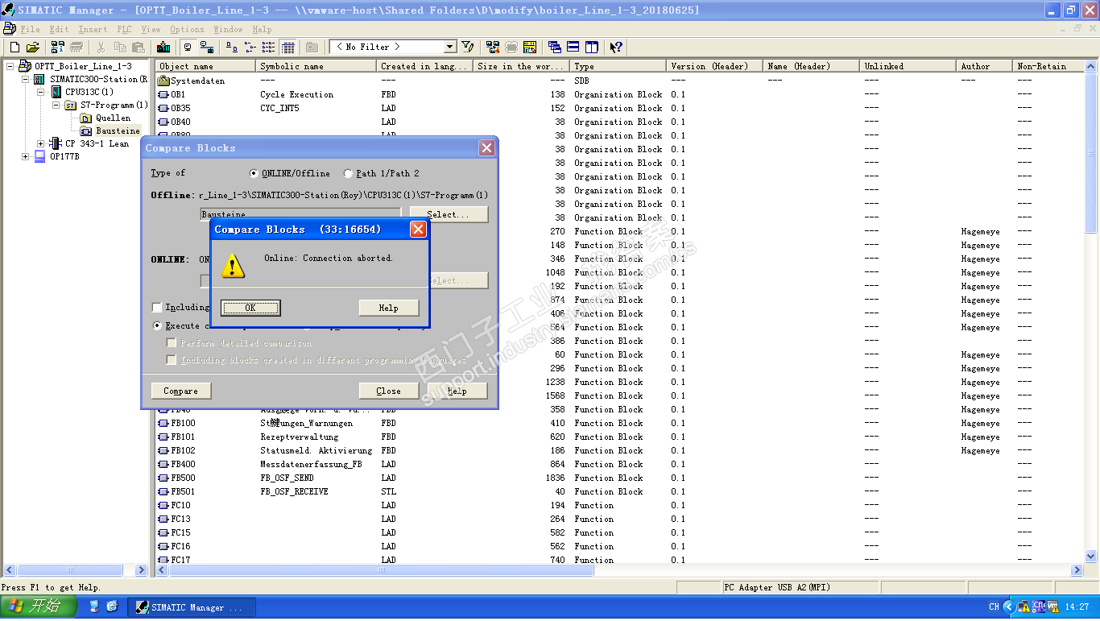
Task: Click OK in the connection aborted dialog
Action: [x=250, y=308]
